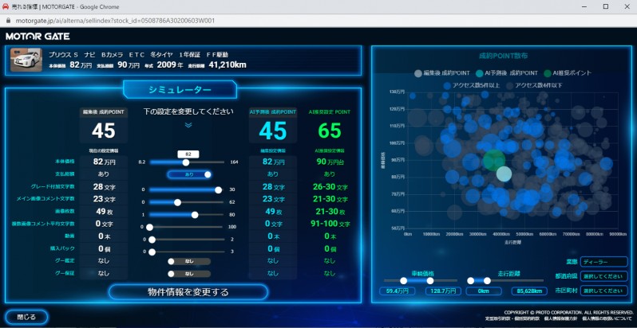Click the double chevron down arrow
637x328 pixels.
[188, 125]
